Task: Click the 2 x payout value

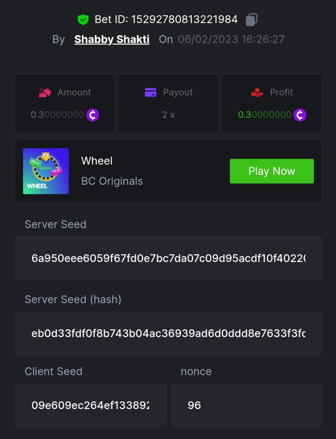Action: pos(168,115)
